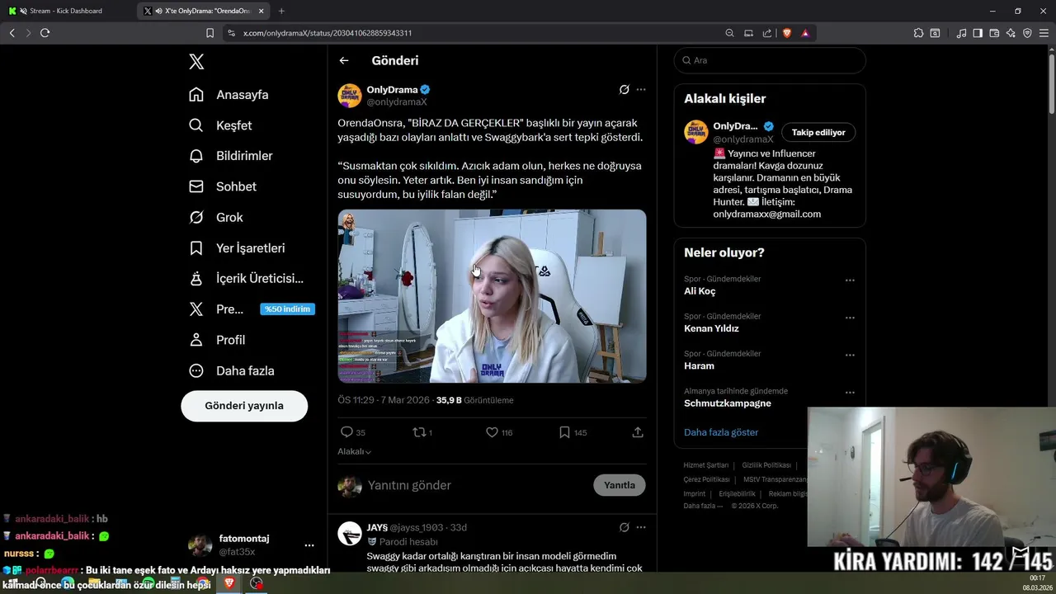Click the repost icon with count 1
Screen dimensions: 1056x594
coord(419,432)
